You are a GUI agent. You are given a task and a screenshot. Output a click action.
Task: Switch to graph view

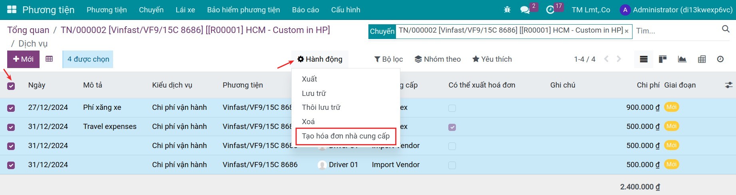pyautogui.click(x=682, y=59)
